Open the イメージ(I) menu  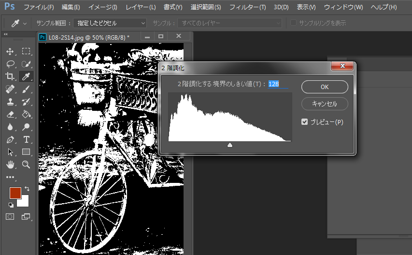103,7
